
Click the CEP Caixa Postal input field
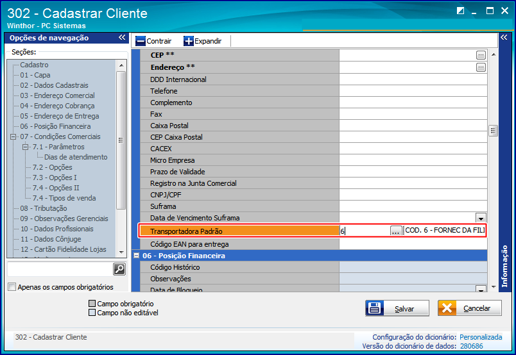[x=413, y=137]
